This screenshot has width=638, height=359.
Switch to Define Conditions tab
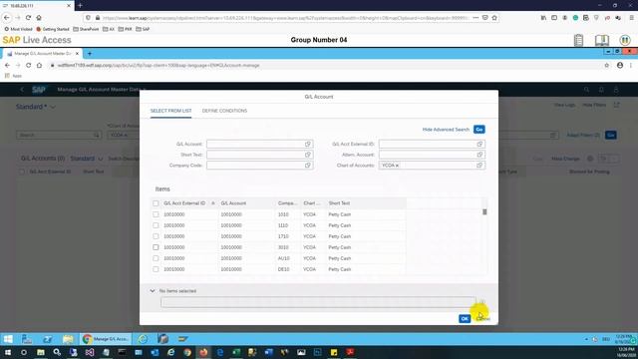tap(224, 111)
